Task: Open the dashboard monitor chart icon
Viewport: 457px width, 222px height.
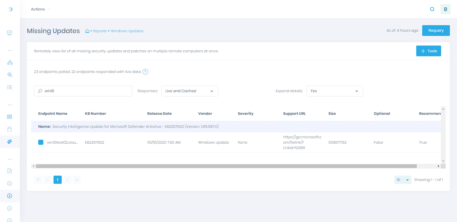Action: coord(10,33)
